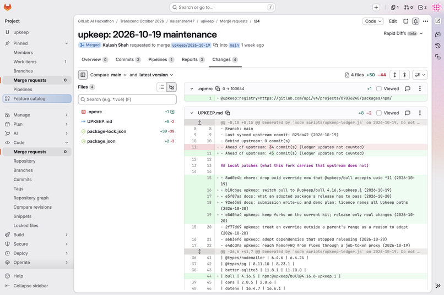Viewport: 444px width, 295px height.
Task: Comment on the UPKEEP.md file
Action: coord(408,113)
